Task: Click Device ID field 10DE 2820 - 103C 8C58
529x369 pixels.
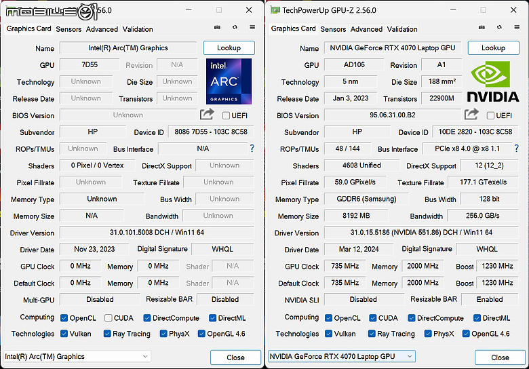Action: click(x=475, y=132)
